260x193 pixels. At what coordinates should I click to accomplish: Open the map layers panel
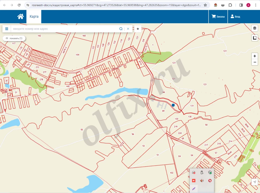click(x=255, y=28)
